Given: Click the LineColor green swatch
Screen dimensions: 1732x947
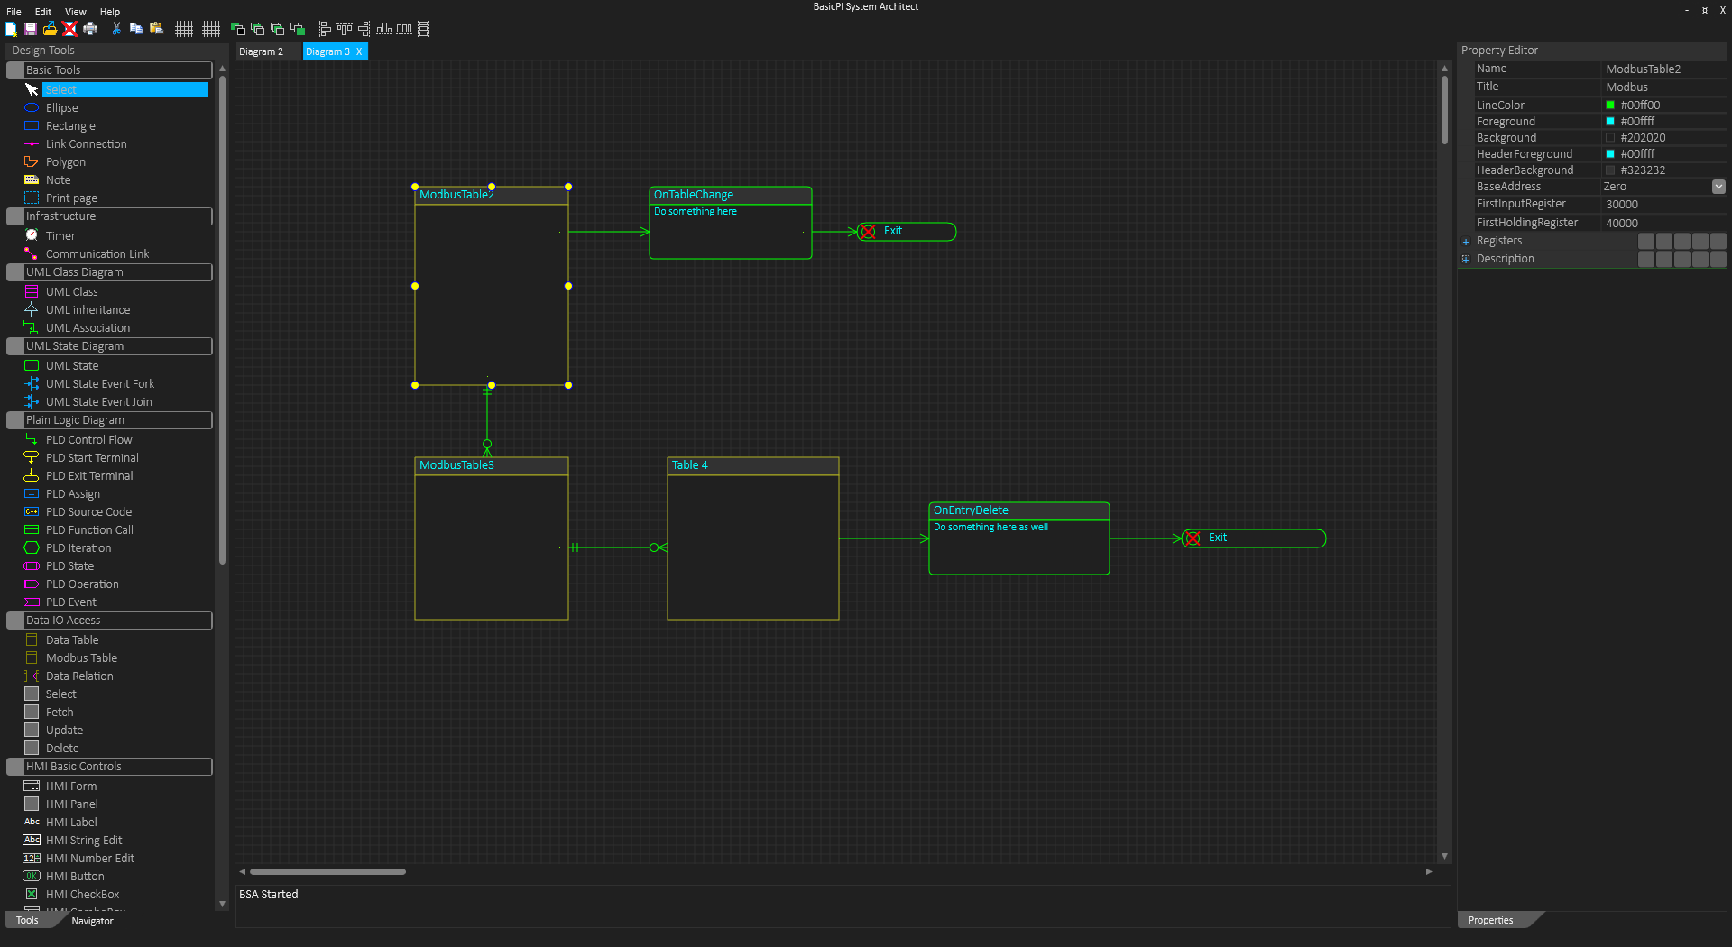Looking at the screenshot, I should 1610,106.
